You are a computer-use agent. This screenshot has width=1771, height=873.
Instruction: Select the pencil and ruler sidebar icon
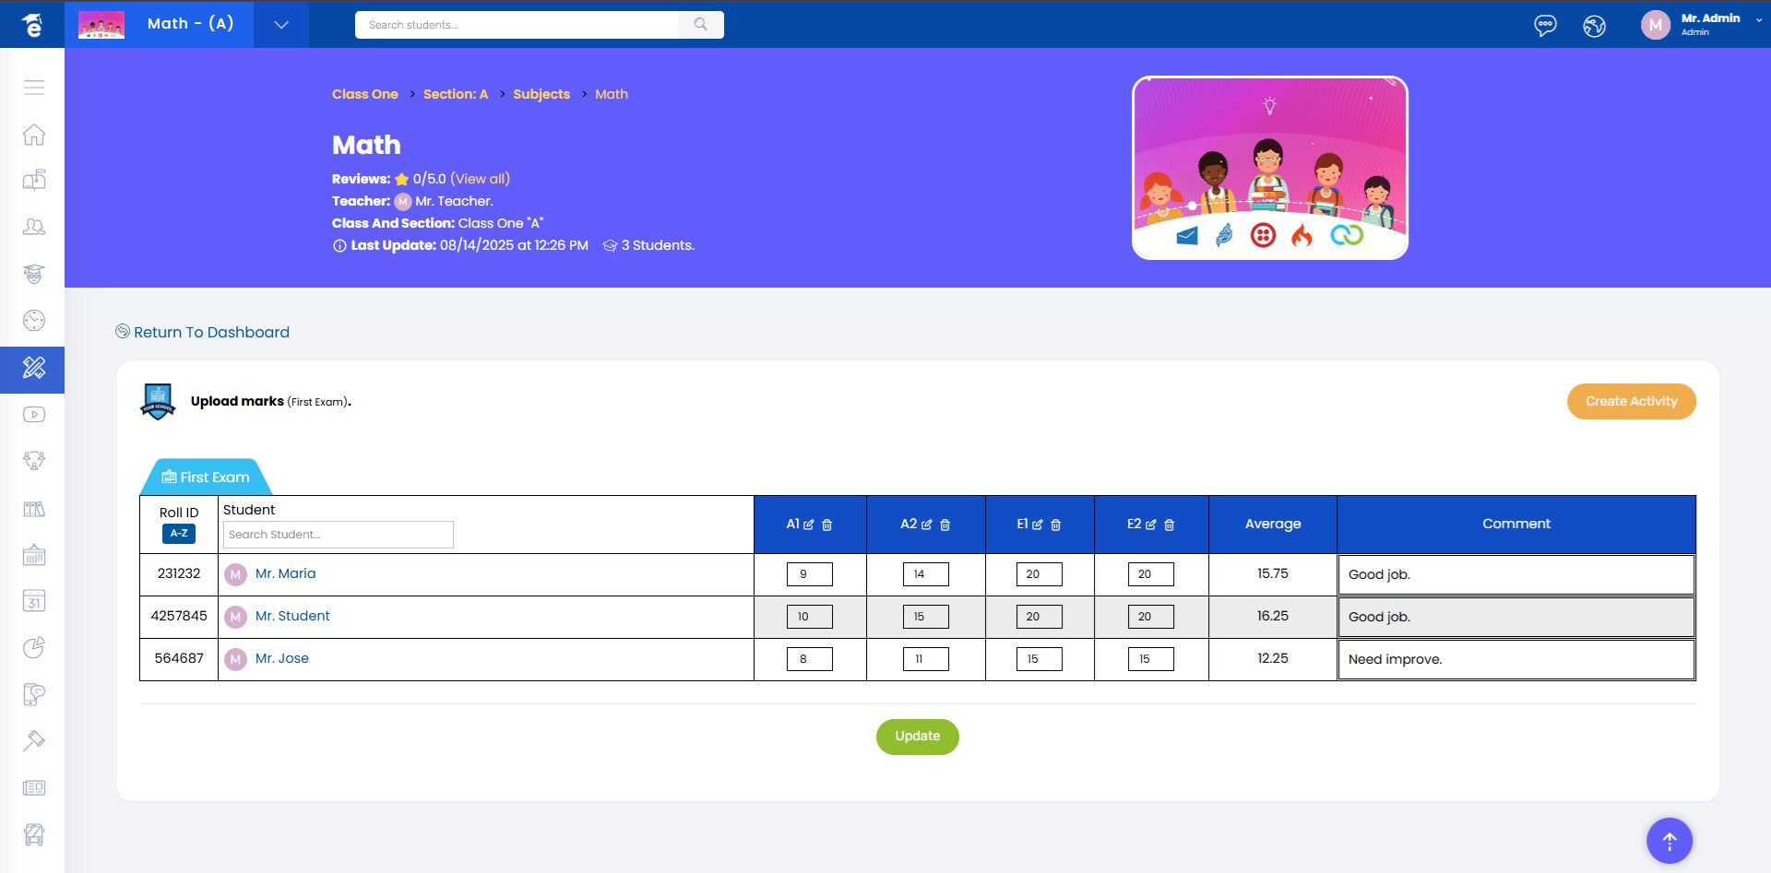pyautogui.click(x=34, y=369)
